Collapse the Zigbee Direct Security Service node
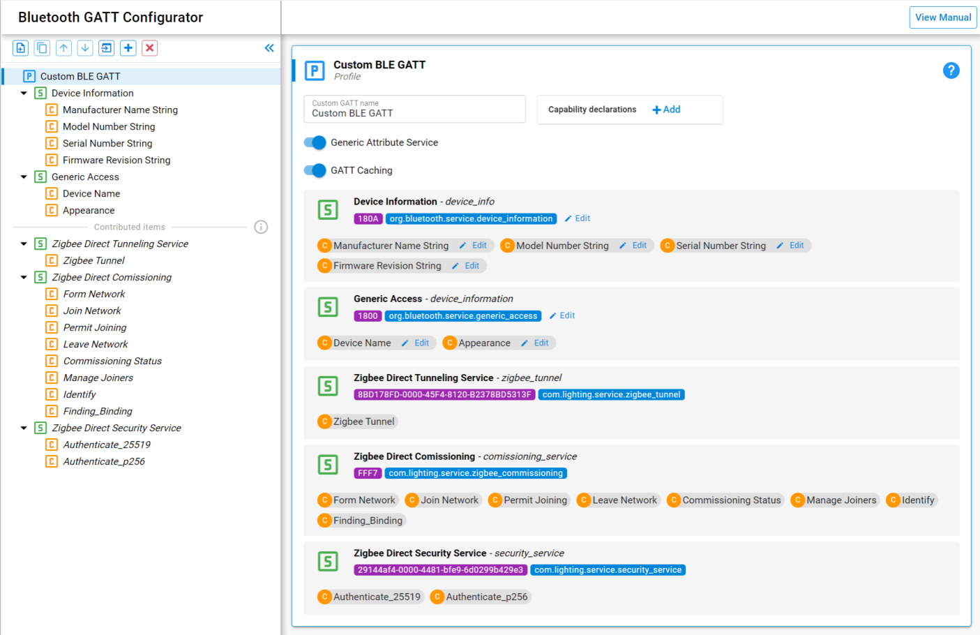 coord(24,428)
